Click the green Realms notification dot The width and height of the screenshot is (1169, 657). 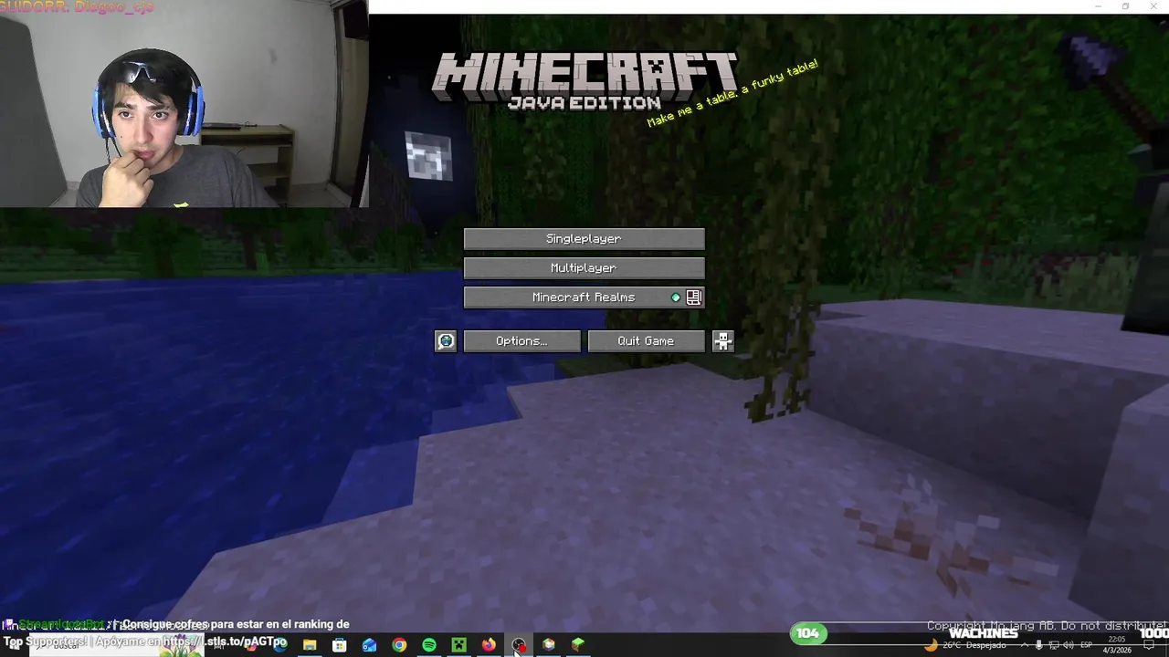click(x=676, y=297)
